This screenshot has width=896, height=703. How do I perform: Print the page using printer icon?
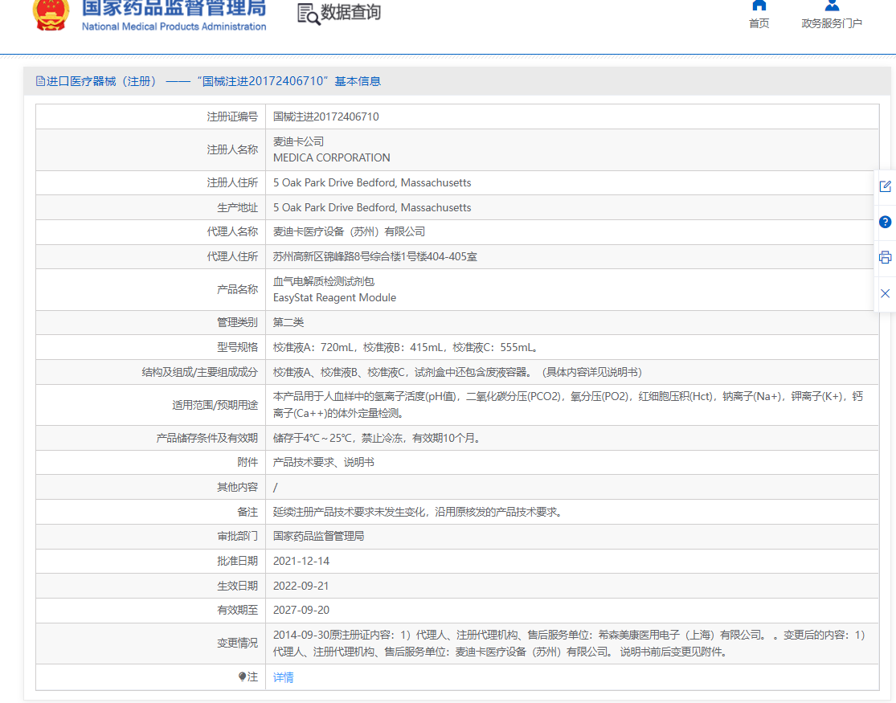pos(885,257)
